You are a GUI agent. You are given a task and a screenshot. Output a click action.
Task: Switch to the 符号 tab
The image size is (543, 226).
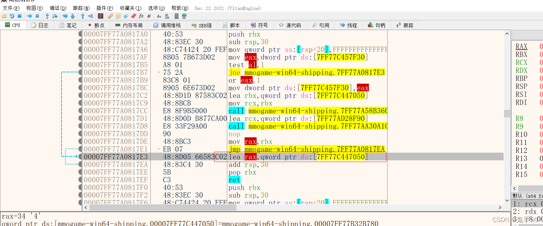pyautogui.click(x=259, y=25)
